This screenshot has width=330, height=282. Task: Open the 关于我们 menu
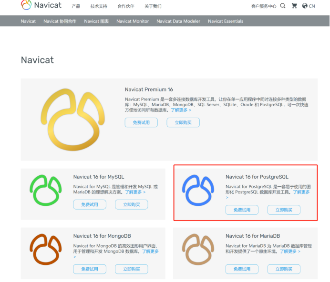click(x=153, y=6)
